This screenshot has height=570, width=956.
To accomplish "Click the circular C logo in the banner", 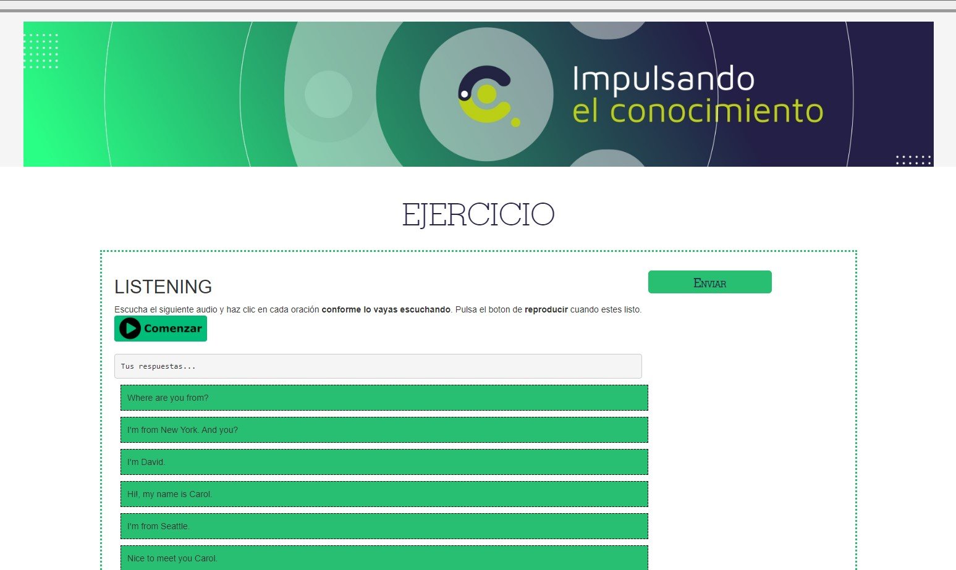I will [486, 94].
